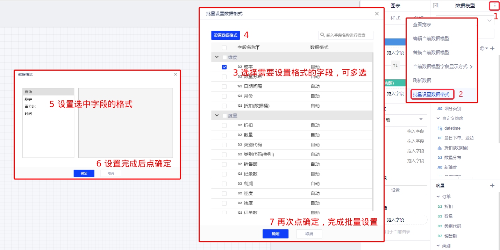Check the 日期间隔 field checkbox
This screenshot has width=500, height=250.
tap(224, 86)
